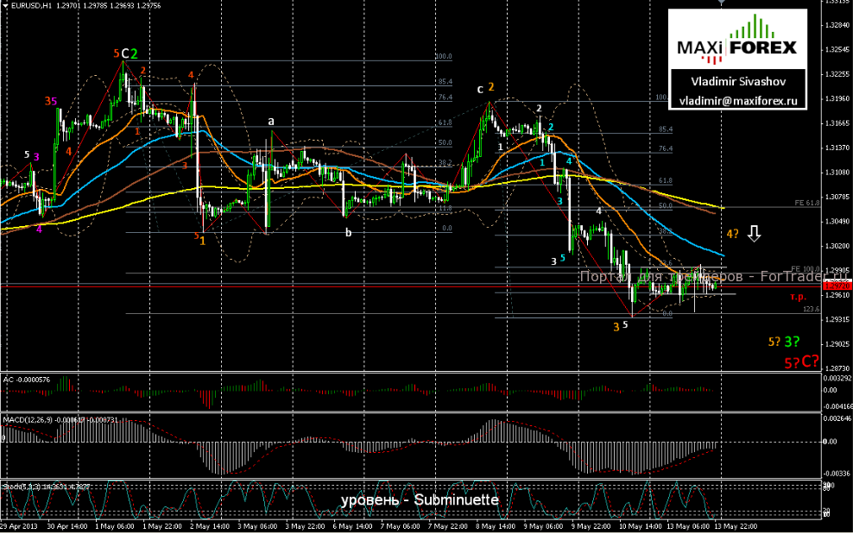Click the AC indicator label
Screen dimensions: 853x534
click(x=27, y=380)
